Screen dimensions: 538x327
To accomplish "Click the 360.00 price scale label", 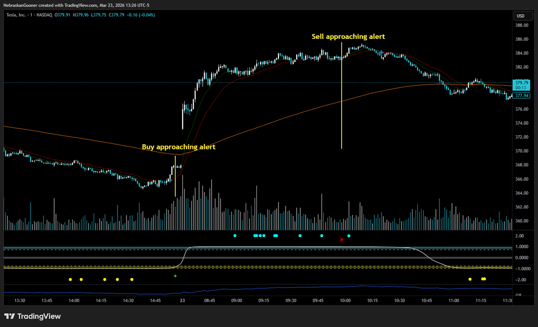I will pyautogui.click(x=522, y=221).
